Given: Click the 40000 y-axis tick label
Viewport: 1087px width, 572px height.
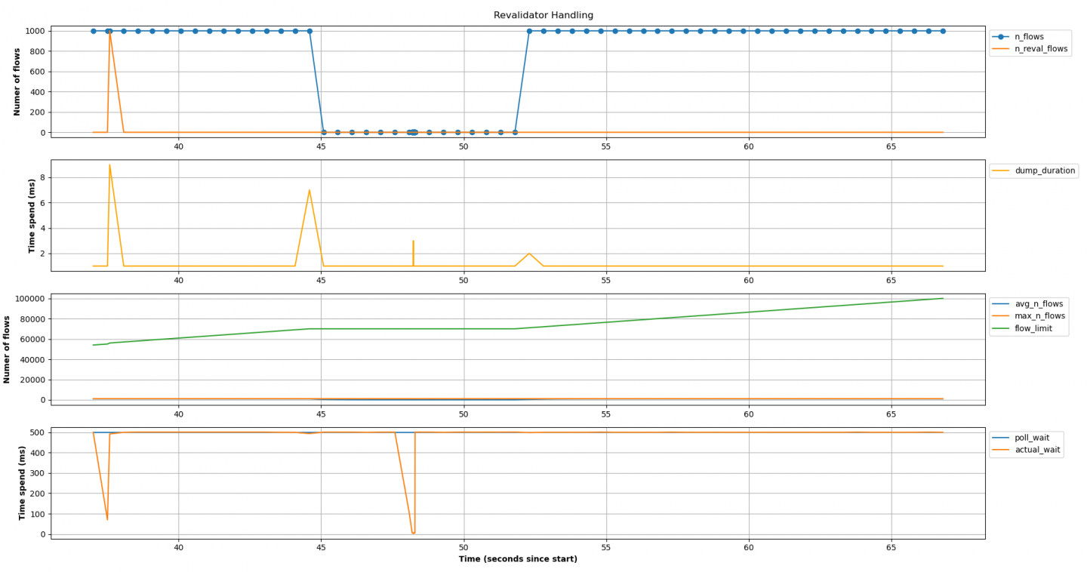Looking at the screenshot, I should click(x=33, y=360).
